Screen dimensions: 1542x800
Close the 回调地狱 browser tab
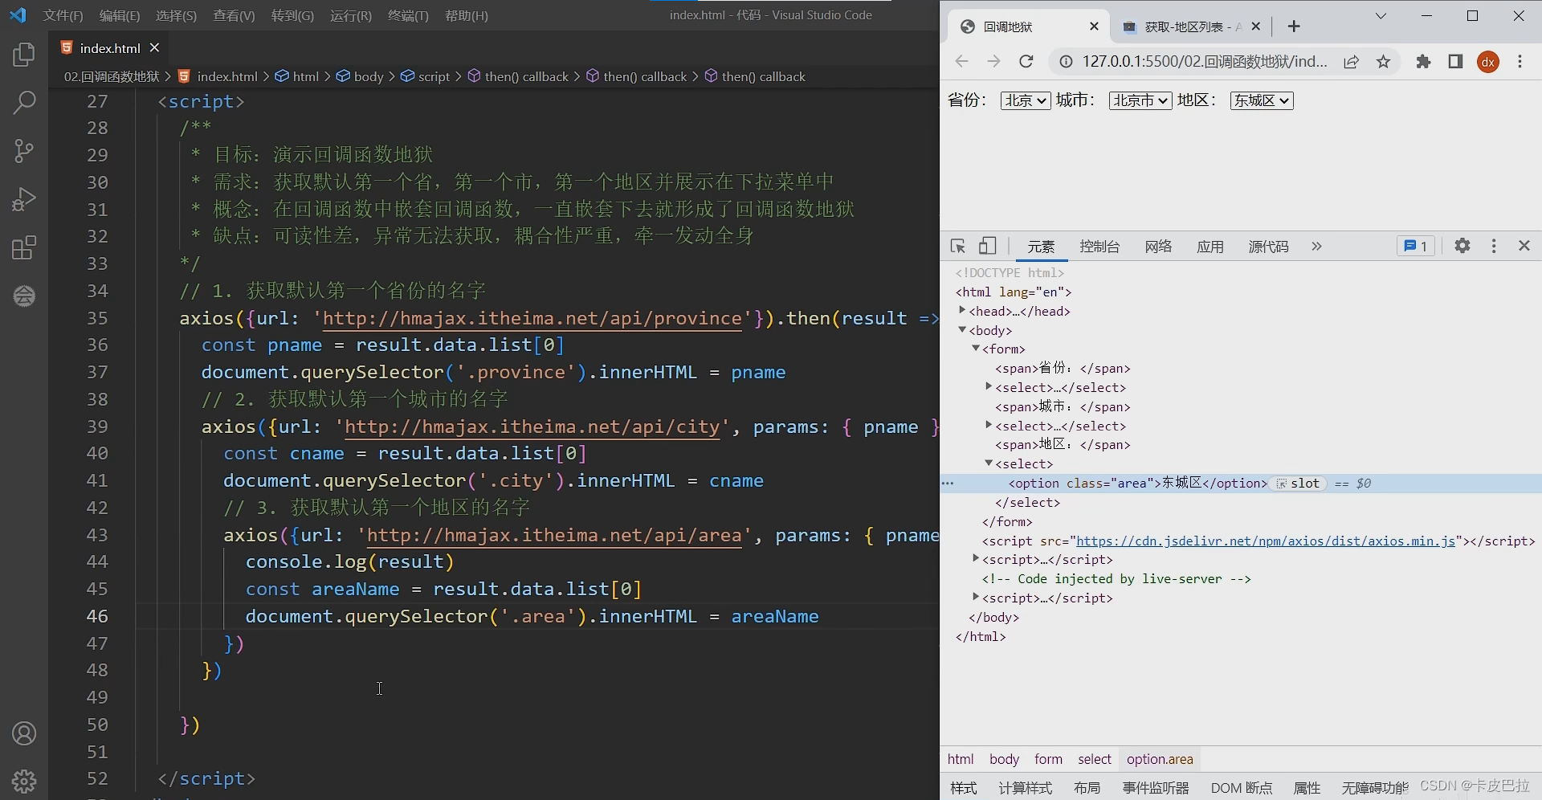[x=1094, y=27]
